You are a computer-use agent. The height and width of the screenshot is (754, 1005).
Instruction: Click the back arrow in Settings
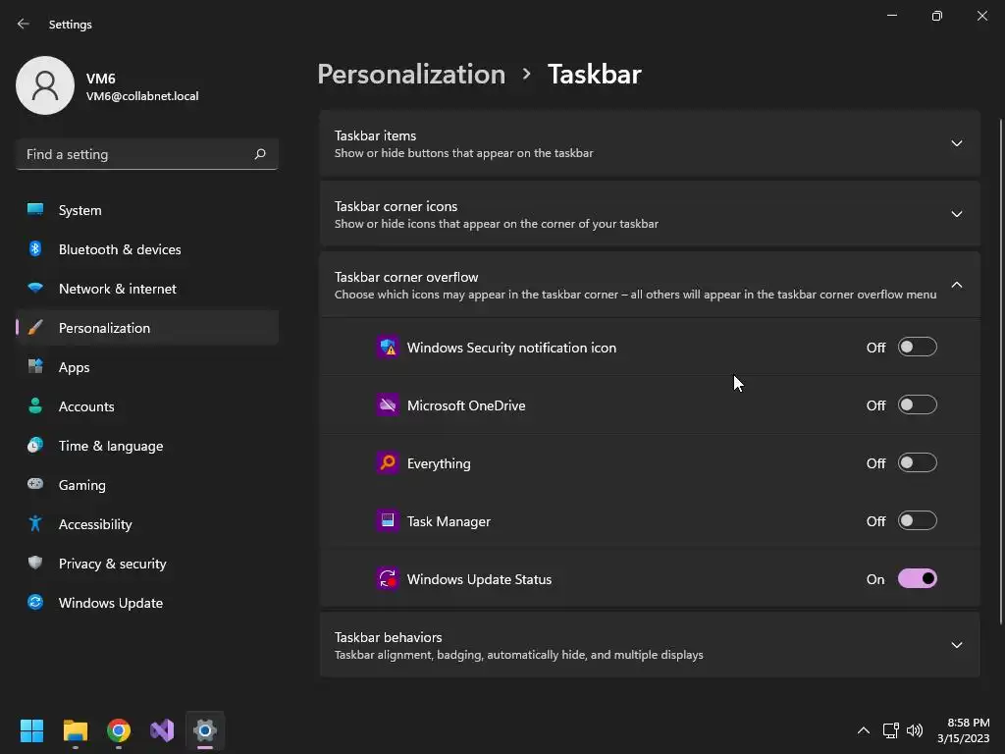[x=24, y=24]
